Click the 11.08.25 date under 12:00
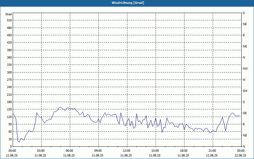 126,155
